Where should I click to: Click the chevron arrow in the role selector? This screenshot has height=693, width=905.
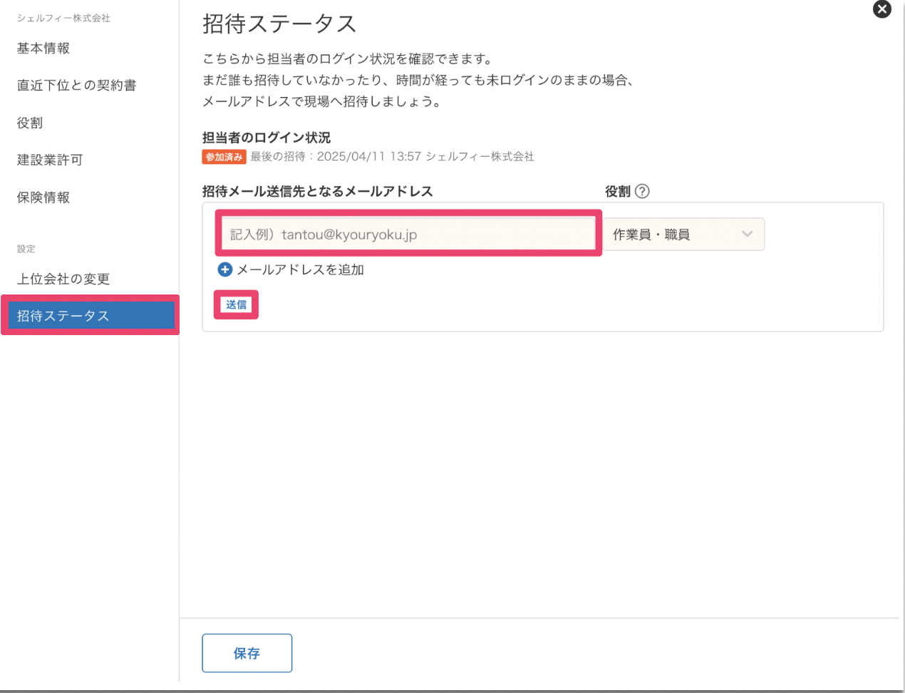pyautogui.click(x=747, y=234)
